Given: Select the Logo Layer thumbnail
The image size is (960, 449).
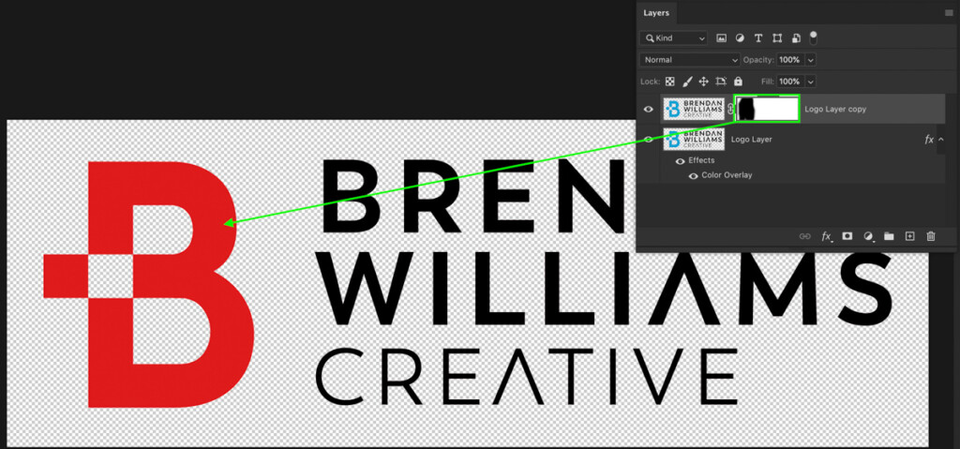Looking at the screenshot, I should 694,139.
